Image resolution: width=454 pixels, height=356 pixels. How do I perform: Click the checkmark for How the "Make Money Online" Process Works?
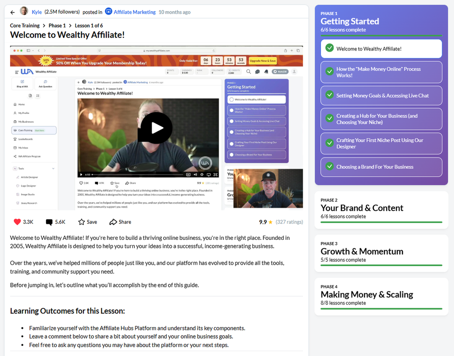(x=329, y=71)
